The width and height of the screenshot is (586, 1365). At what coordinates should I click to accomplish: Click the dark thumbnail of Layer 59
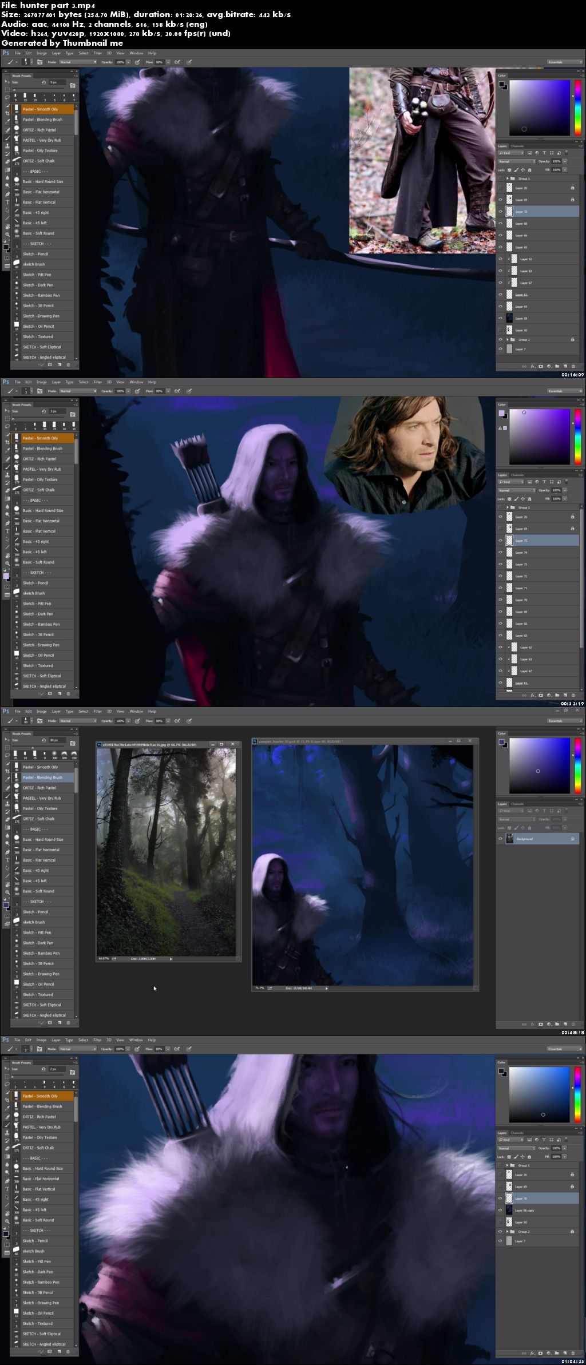(x=509, y=318)
